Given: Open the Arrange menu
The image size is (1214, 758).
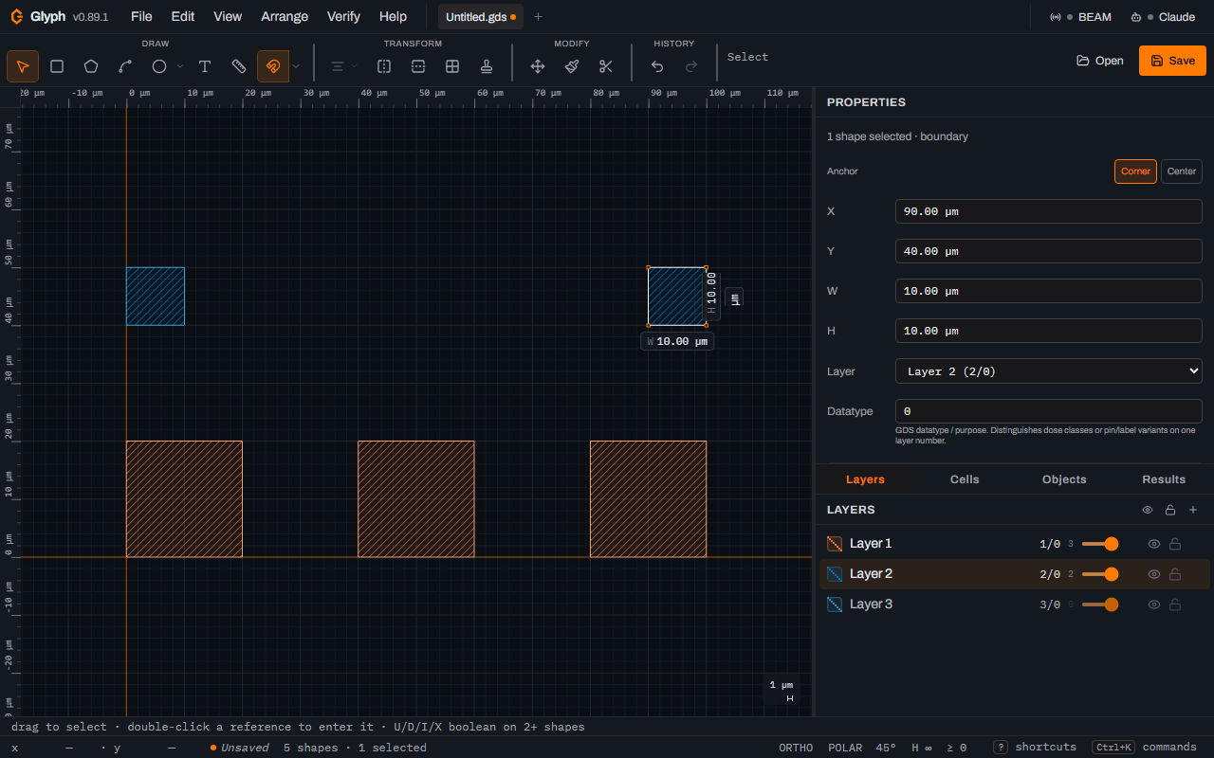Looking at the screenshot, I should [285, 16].
